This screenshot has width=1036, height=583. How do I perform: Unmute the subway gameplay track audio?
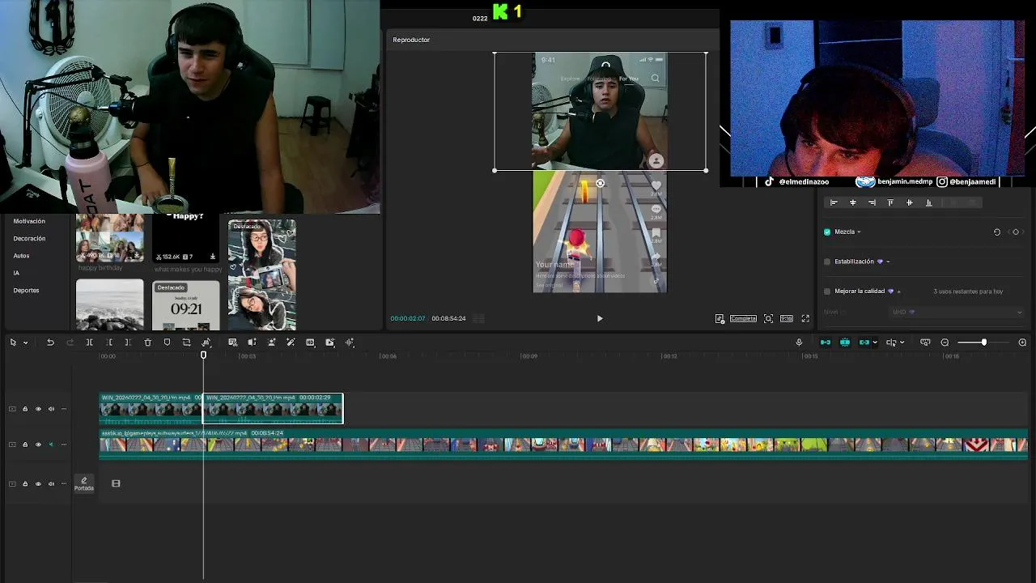(x=51, y=445)
